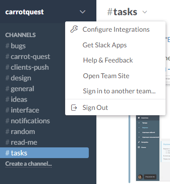
Task: Open the #interface channel
Action: pyautogui.click(x=22, y=110)
